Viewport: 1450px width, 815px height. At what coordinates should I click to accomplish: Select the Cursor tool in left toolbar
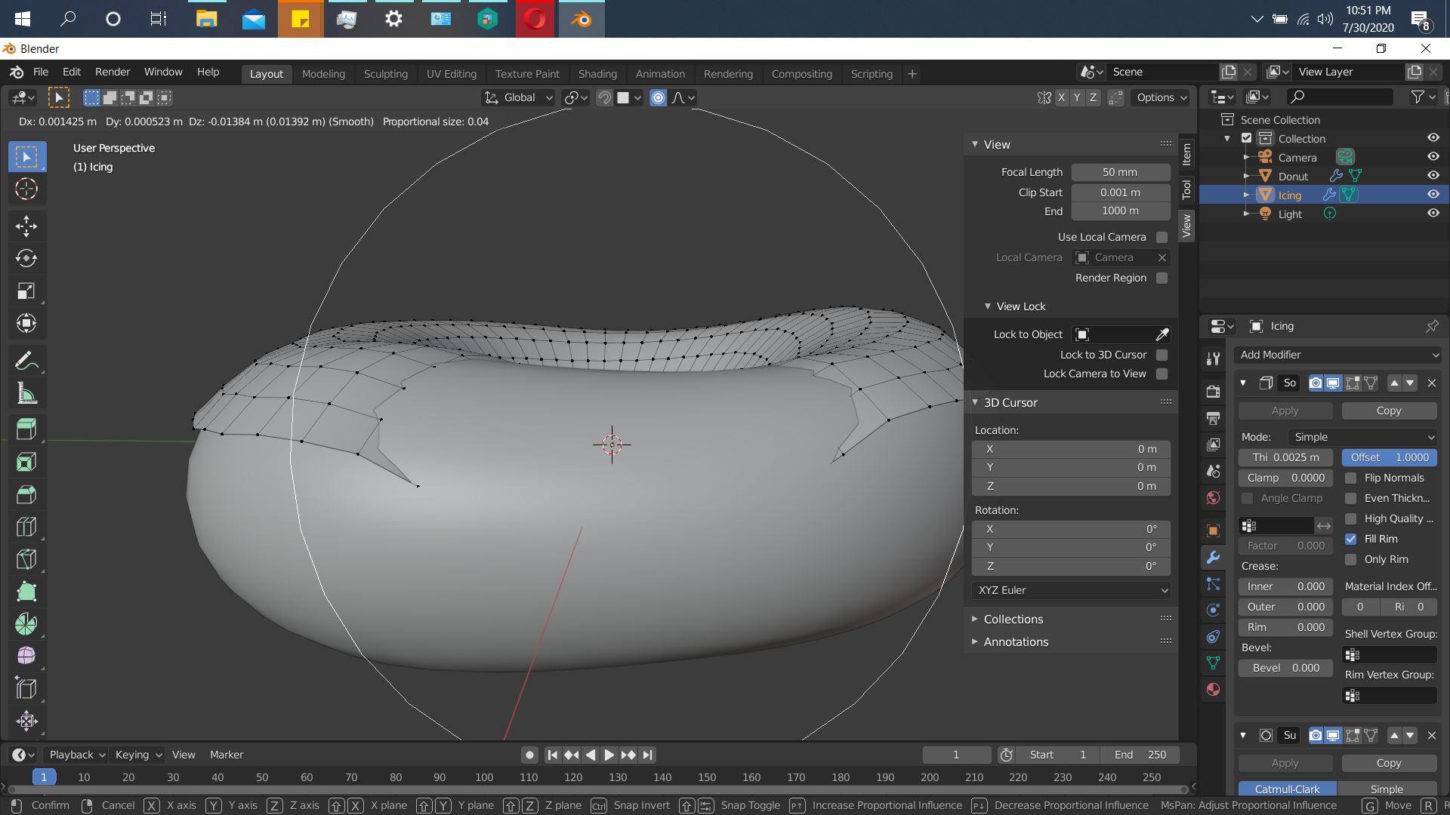point(26,189)
